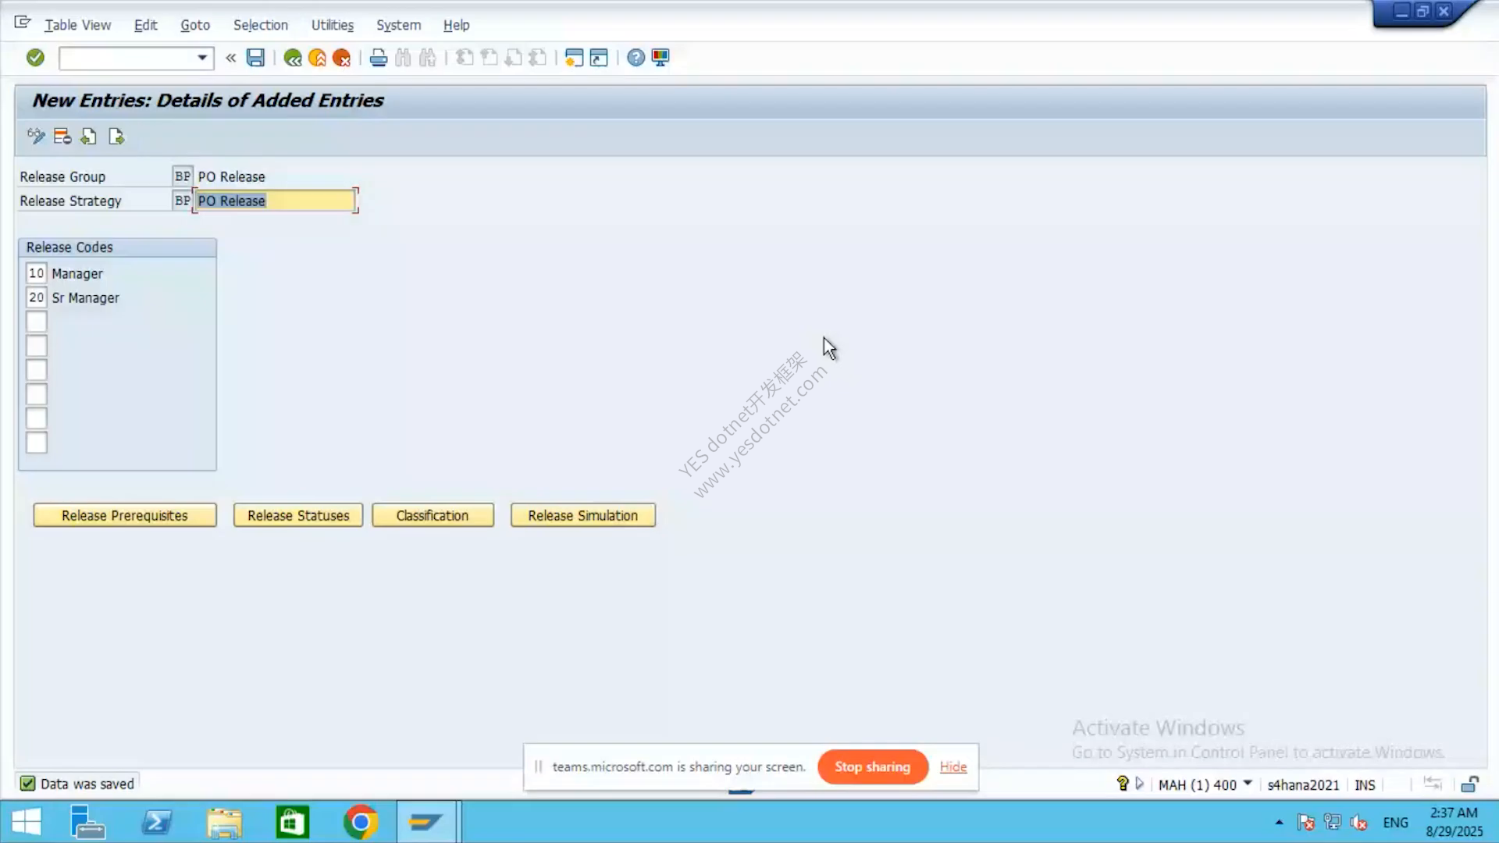The height and width of the screenshot is (843, 1499).
Task: Open the Selection menu
Action: point(261,25)
